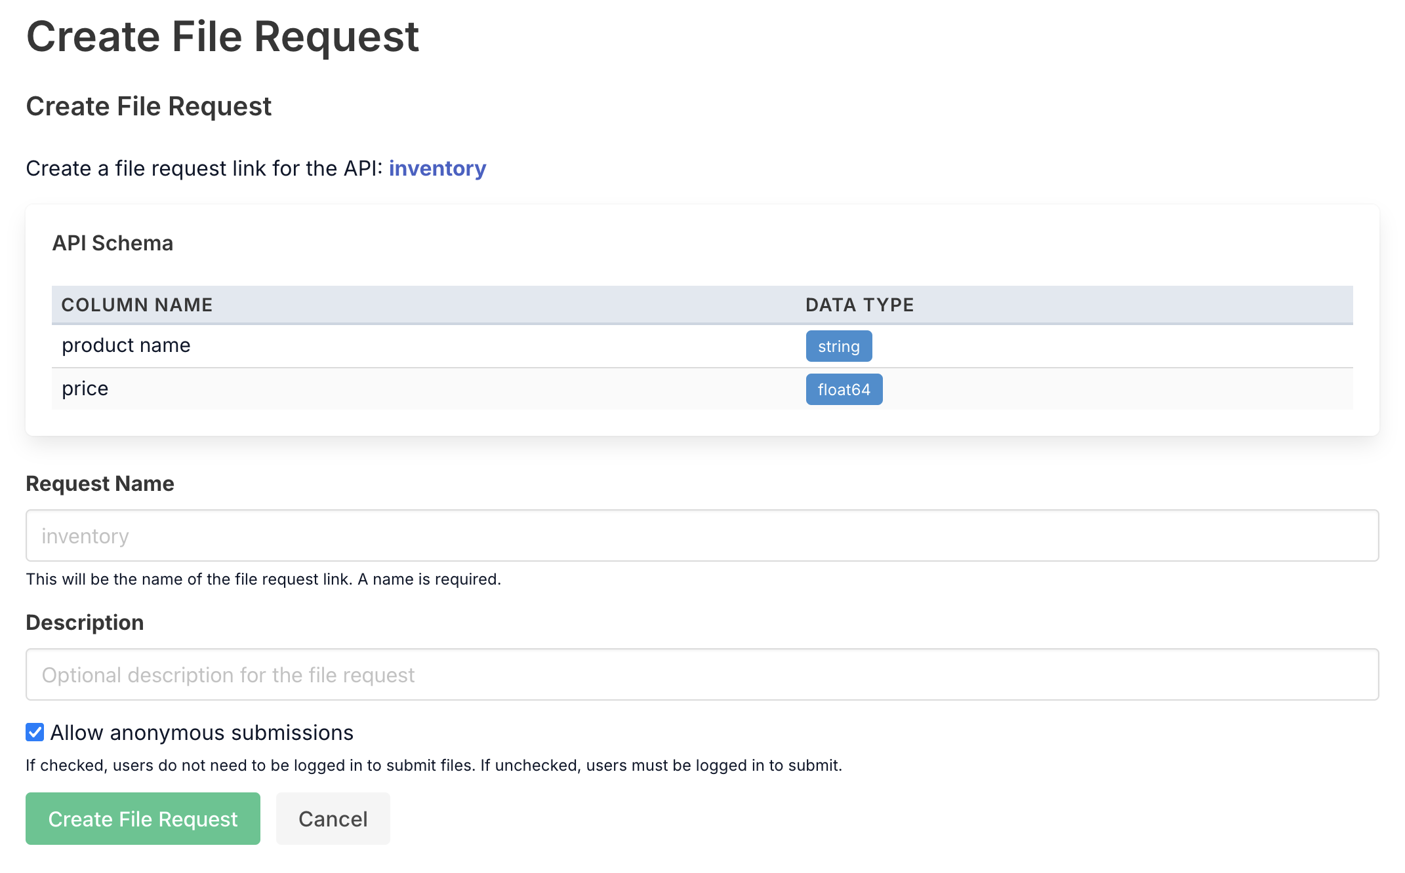Image resolution: width=1405 pixels, height=873 pixels.
Task: Click the name is required help text
Action: click(263, 579)
